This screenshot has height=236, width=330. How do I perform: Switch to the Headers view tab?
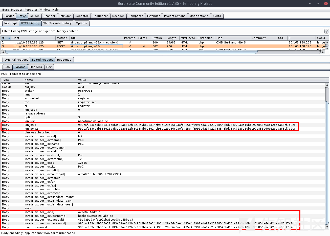point(36,67)
